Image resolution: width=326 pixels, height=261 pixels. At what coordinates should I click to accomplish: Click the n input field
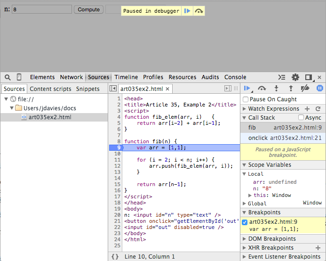[42, 9]
